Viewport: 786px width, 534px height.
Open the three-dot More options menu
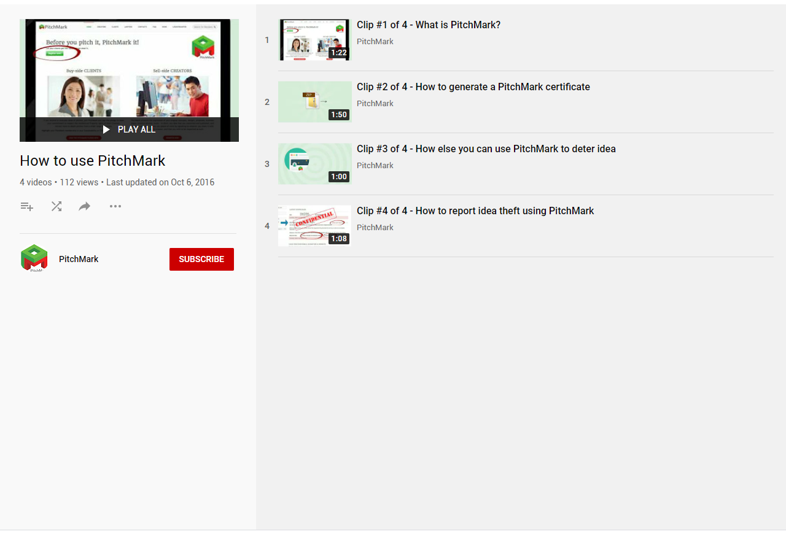coord(115,206)
